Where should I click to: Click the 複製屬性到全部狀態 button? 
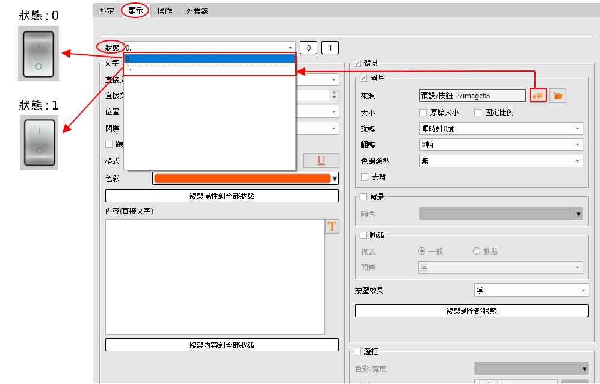coord(221,196)
